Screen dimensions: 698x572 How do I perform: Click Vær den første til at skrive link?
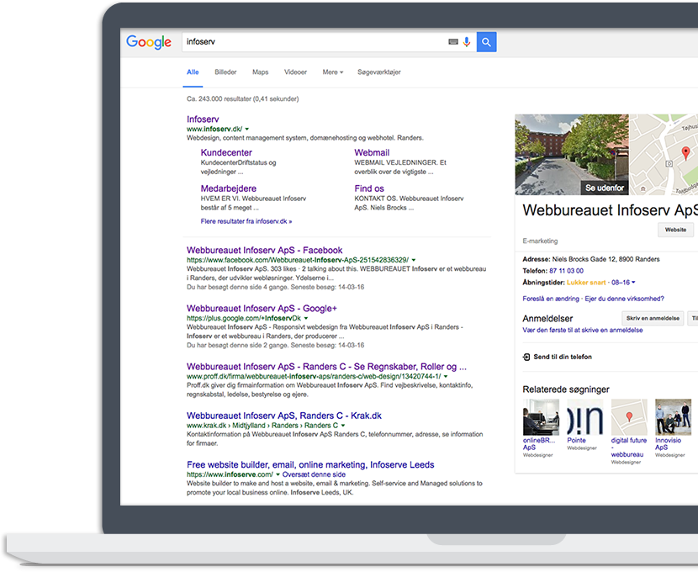[x=582, y=331]
